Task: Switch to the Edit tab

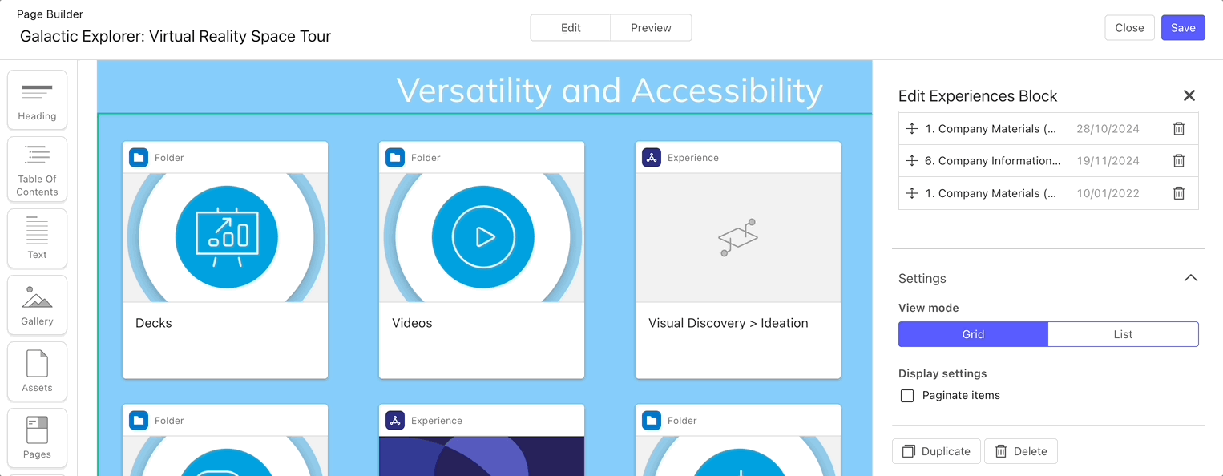Action: 571,28
